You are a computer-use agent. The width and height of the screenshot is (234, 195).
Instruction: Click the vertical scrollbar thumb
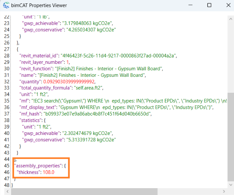tap(230, 137)
